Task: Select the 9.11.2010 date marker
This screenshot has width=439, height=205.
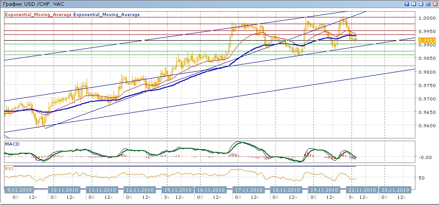Action: point(19,189)
